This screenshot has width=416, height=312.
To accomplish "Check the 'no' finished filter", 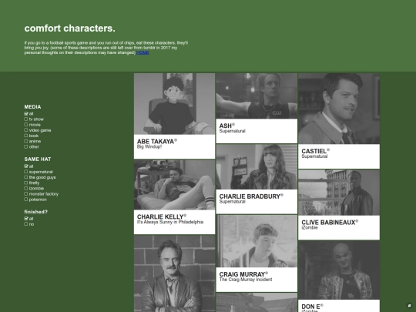I will [x=26, y=224].
